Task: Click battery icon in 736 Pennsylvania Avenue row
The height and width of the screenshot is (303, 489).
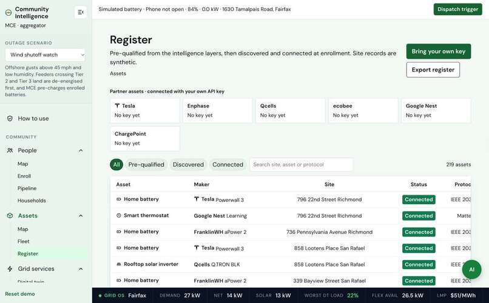Action: pyautogui.click(x=118, y=231)
